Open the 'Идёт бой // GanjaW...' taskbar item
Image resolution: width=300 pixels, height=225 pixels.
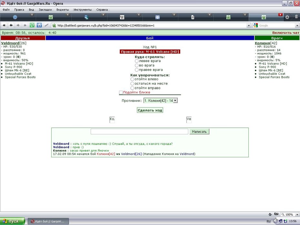pyautogui.click(x=48, y=221)
